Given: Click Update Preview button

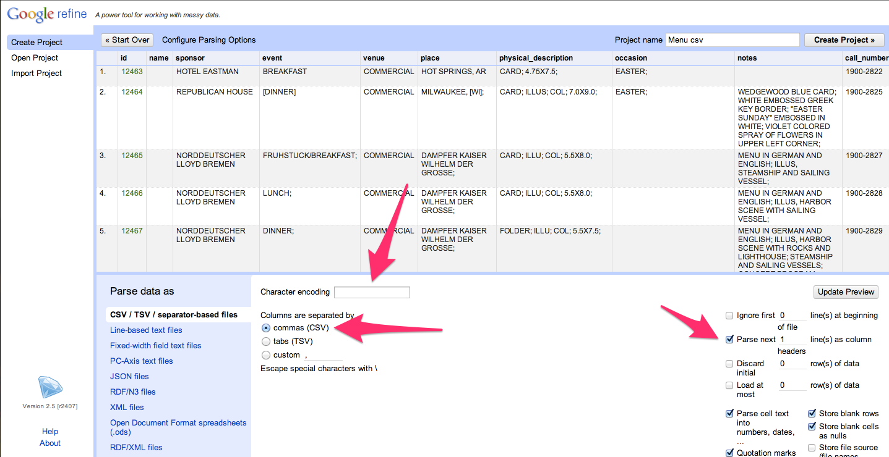Looking at the screenshot, I should 846,292.
